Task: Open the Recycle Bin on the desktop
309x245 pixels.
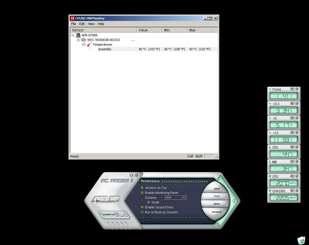Action: [x=301, y=240]
